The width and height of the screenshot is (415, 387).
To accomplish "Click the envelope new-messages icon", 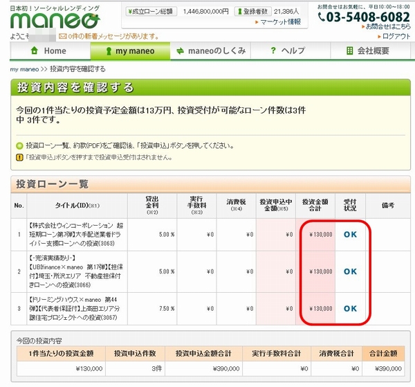I will click(x=62, y=36).
